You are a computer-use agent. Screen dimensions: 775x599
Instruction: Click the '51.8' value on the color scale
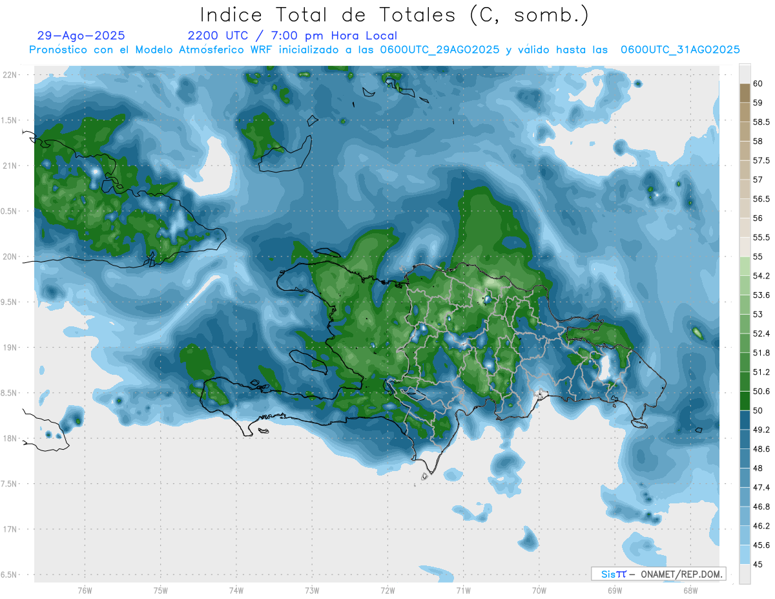(x=760, y=353)
